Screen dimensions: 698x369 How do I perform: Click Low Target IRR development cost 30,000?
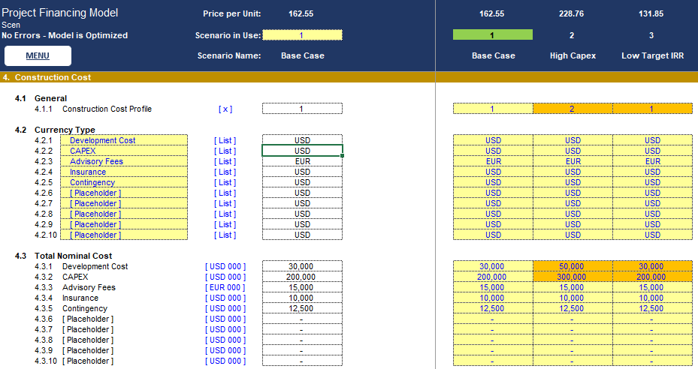point(652,266)
